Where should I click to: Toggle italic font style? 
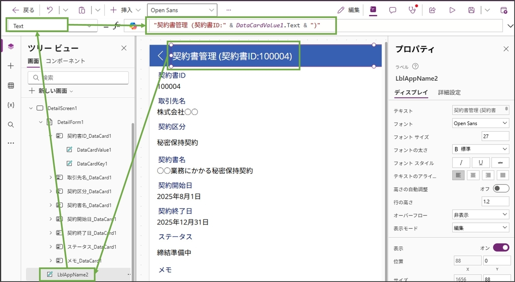461,163
